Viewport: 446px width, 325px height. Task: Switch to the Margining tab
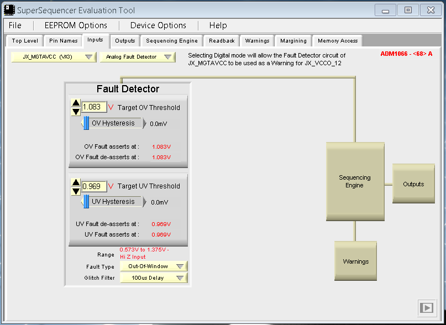point(293,41)
